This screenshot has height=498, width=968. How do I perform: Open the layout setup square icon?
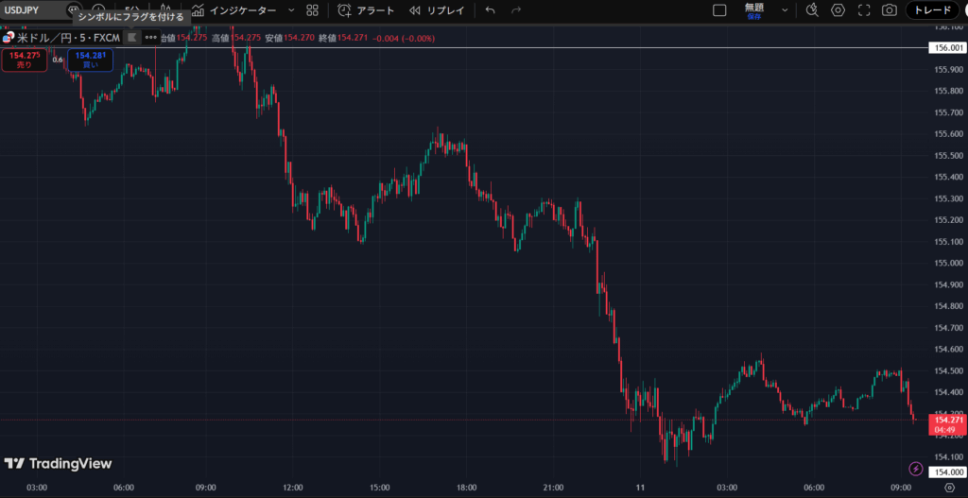pos(719,10)
